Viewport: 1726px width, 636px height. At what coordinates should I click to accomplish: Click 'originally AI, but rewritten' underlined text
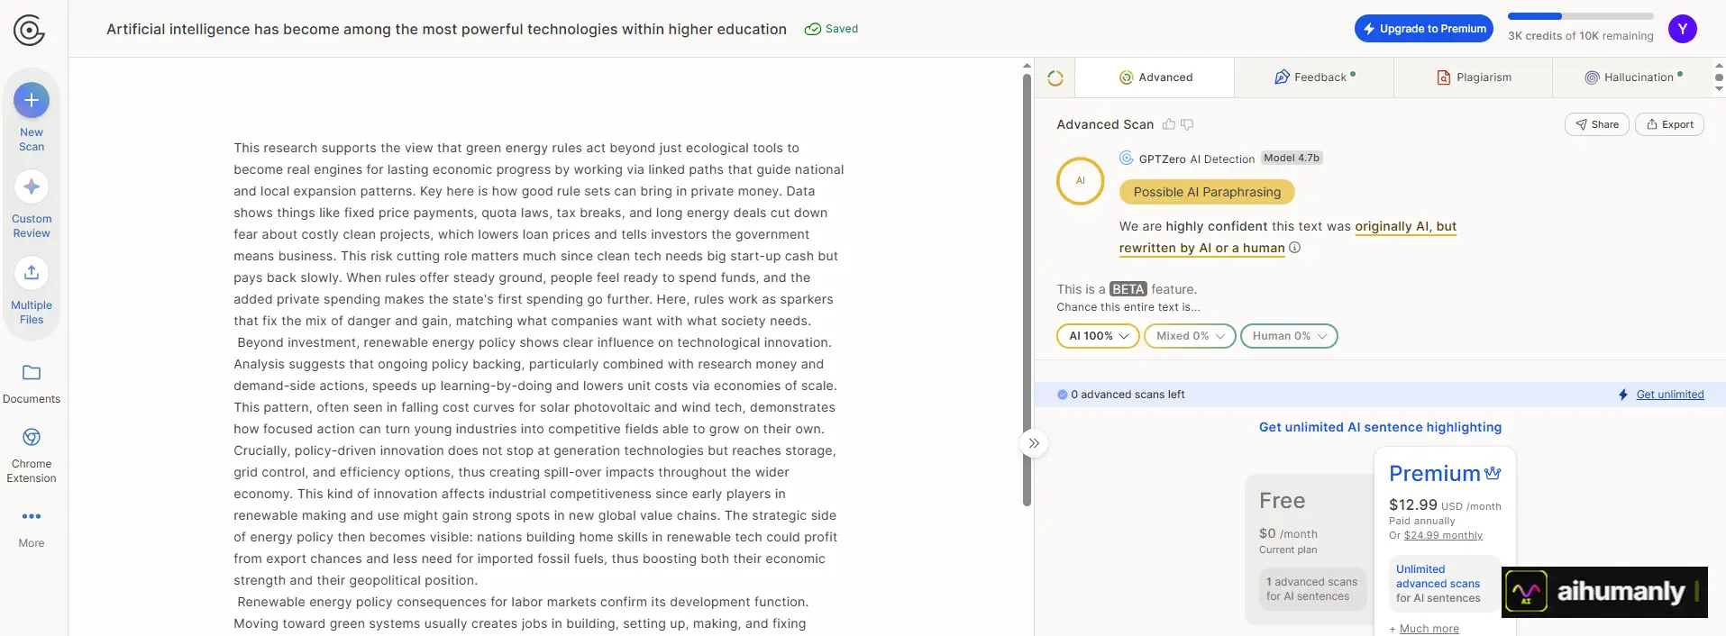[x=1289, y=237]
